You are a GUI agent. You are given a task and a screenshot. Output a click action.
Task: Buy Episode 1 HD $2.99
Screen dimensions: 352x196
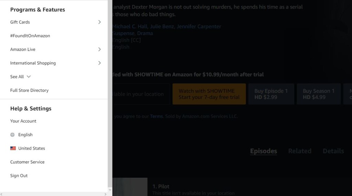(271, 94)
